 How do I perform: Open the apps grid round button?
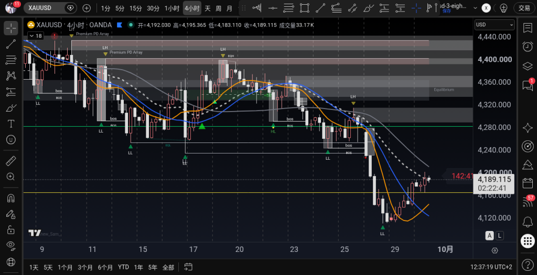point(528,241)
